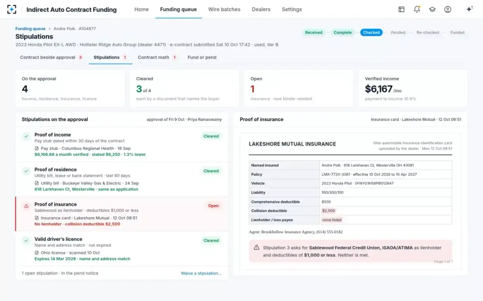The height and width of the screenshot is (301, 483).
Task: Click Waive a stipulation link
Action: point(201,273)
